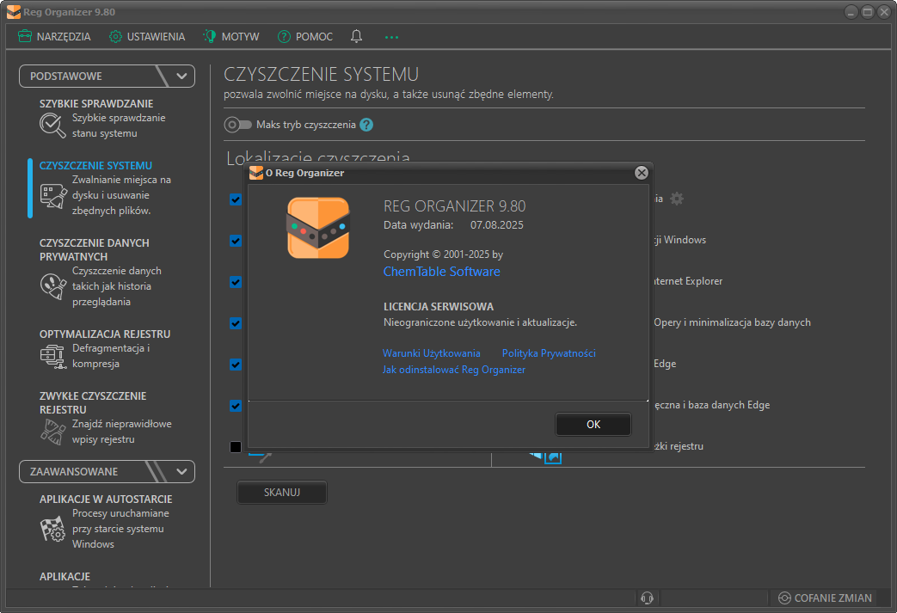Viewport: 897px width, 613px height.
Task: Click the release date 07.08.2025
Action: [x=496, y=224]
